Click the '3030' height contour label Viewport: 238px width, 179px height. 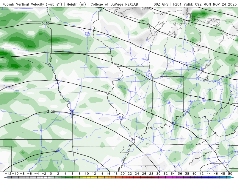pyautogui.click(x=46, y=23)
